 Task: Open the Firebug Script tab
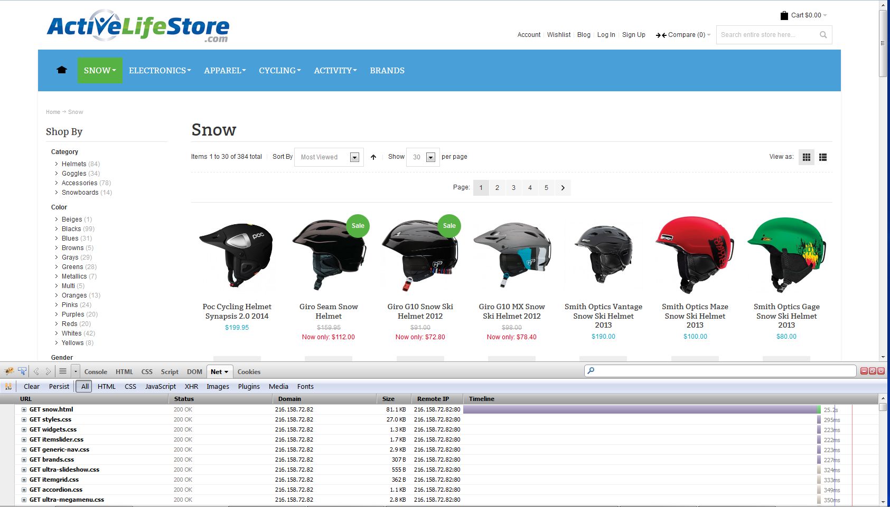(170, 371)
